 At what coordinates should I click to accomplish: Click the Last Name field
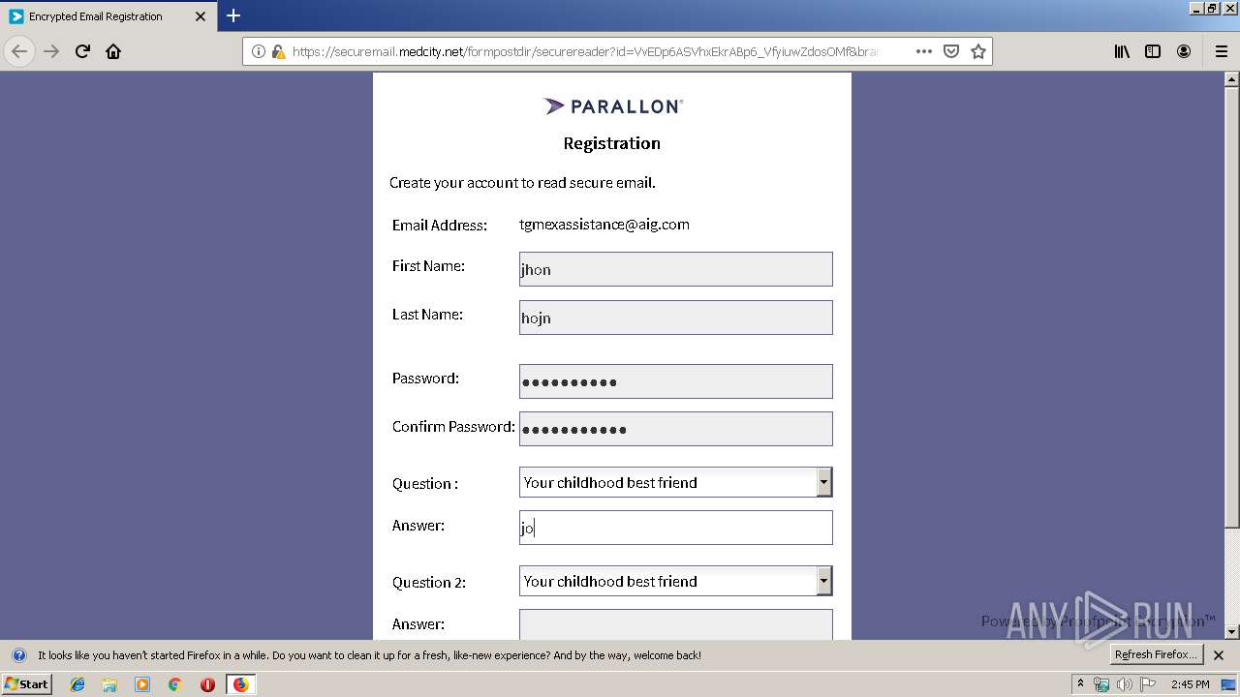point(675,318)
